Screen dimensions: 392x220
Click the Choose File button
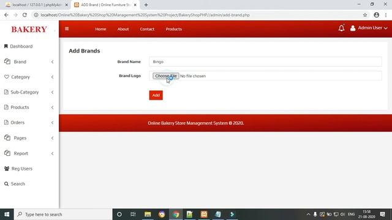tap(166, 76)
